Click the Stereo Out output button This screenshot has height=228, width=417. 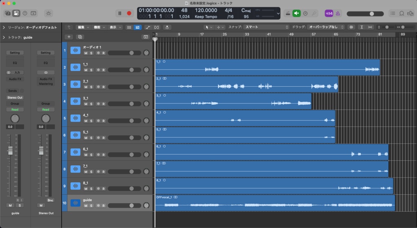[x=15, y=98]
